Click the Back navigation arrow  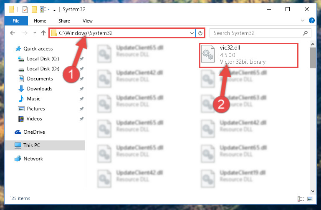(x=13, y=33)
